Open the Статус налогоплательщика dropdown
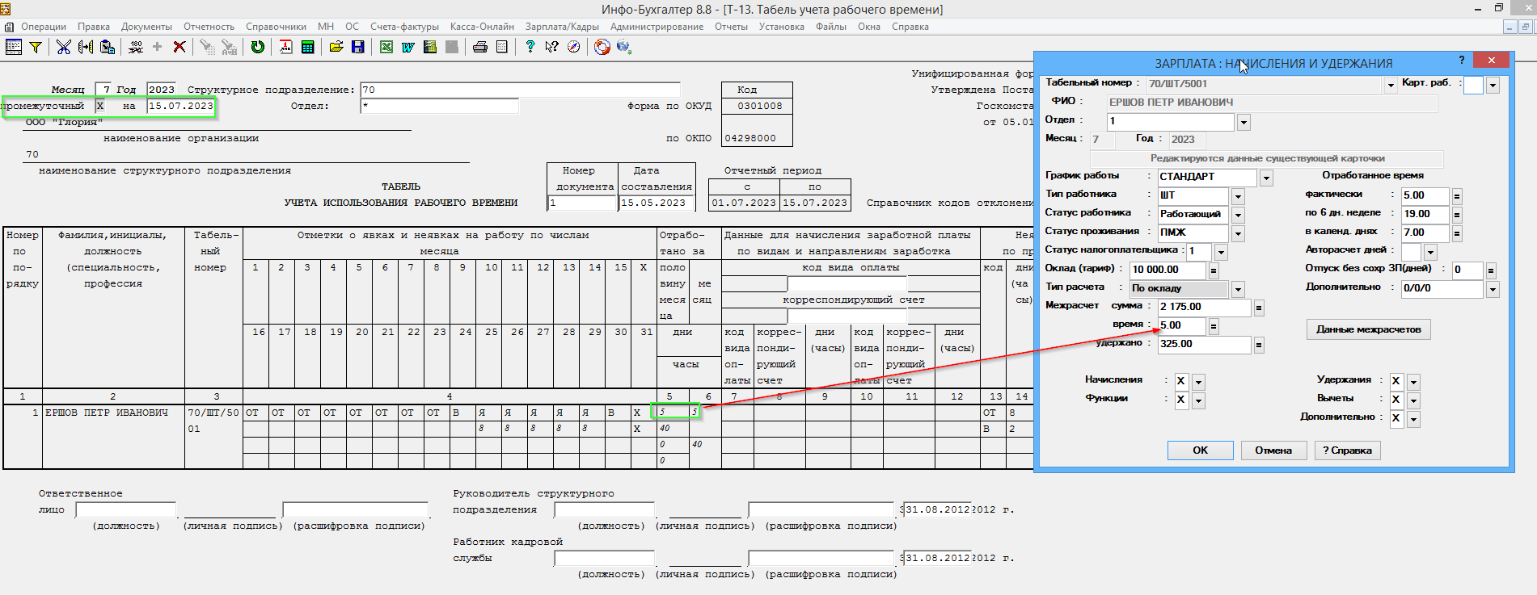This screenshot has height=595, width=1537. pos(1221,252)
